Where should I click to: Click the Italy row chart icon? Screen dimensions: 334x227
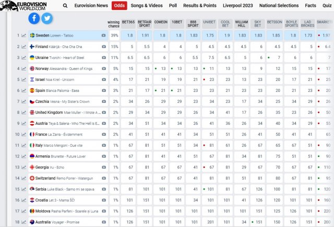pos(24,145)
